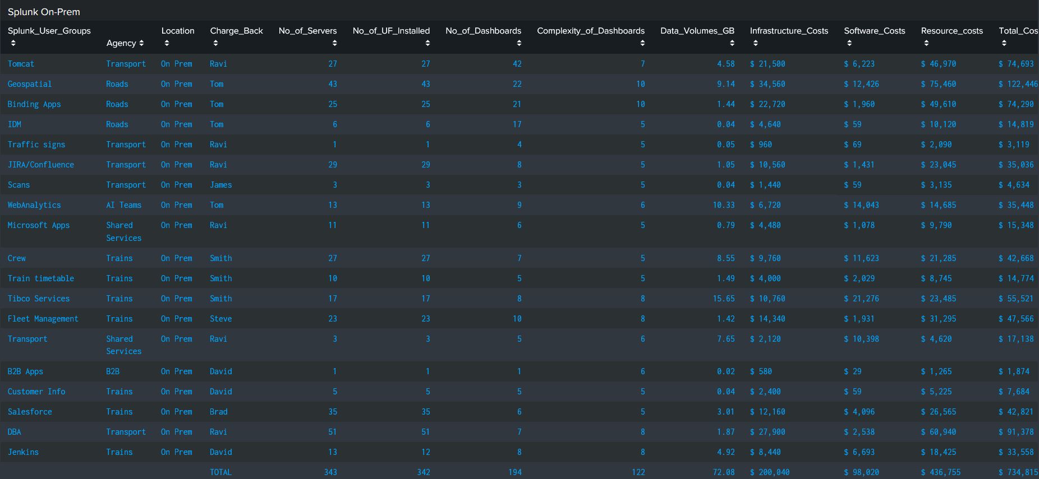The image size is (1039, 479).
Task: Open Tibco Services row entry
Action: [x=39, y=299]
